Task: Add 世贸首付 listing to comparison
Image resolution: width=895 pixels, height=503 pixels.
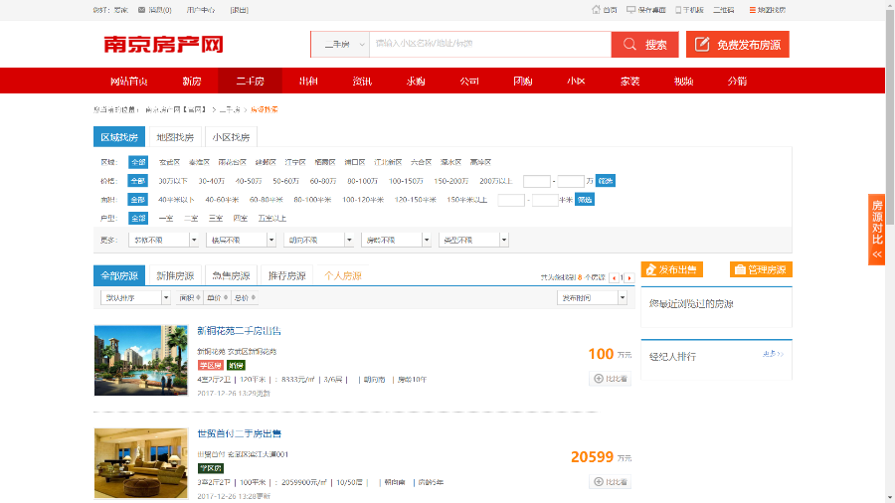Action: pos(611,482)
